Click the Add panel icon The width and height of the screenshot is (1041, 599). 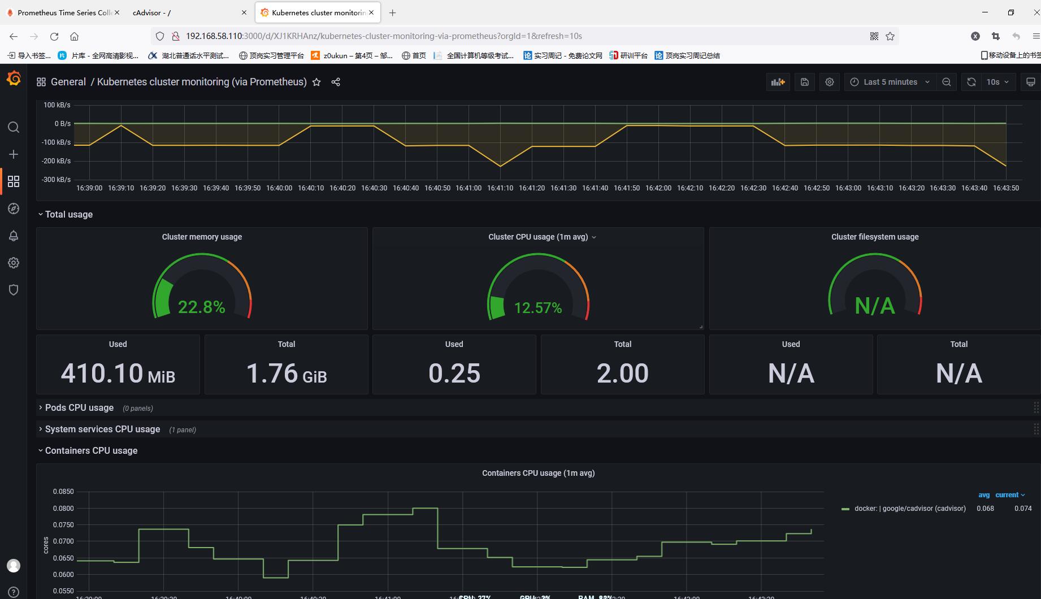[778, 82]
